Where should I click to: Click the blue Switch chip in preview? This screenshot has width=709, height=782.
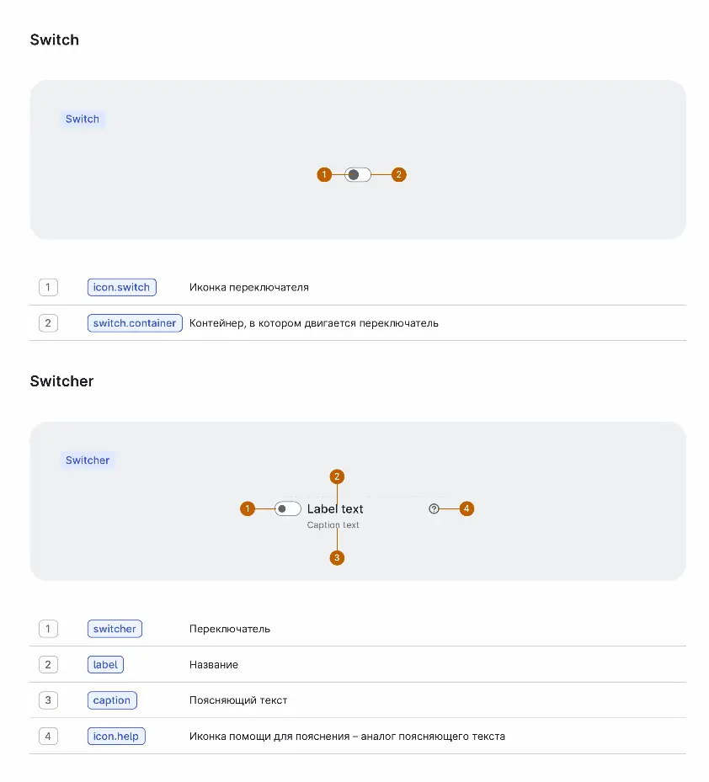[83, 120]
